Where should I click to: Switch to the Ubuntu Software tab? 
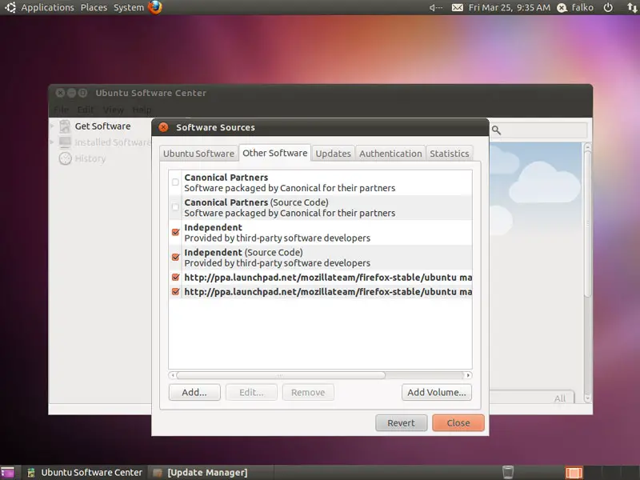(198, 154)
